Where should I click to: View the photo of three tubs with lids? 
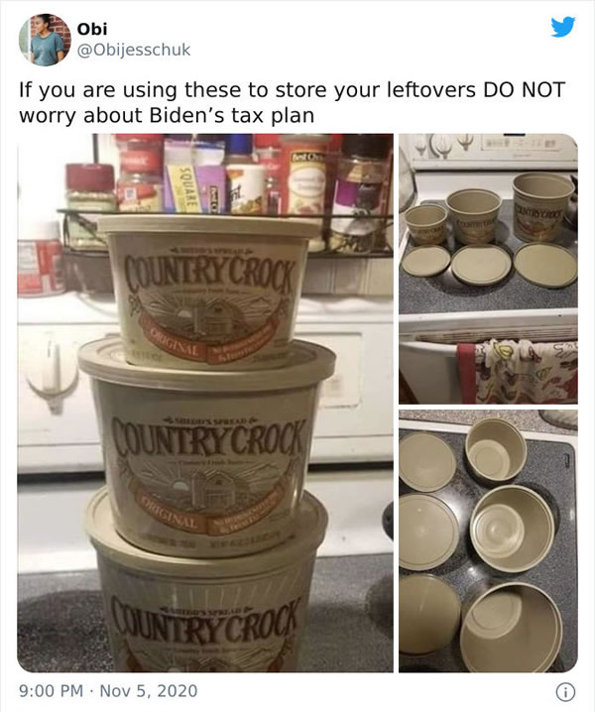point(488,269)
